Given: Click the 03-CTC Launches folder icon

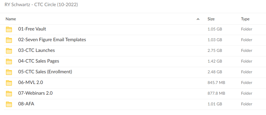Looking at the screenshot, I should 9,51.
